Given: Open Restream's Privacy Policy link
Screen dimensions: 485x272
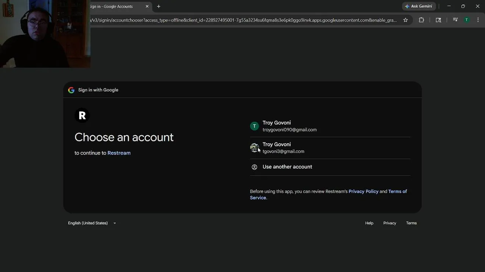Looking at the screenshot, I should click(363, 192).
